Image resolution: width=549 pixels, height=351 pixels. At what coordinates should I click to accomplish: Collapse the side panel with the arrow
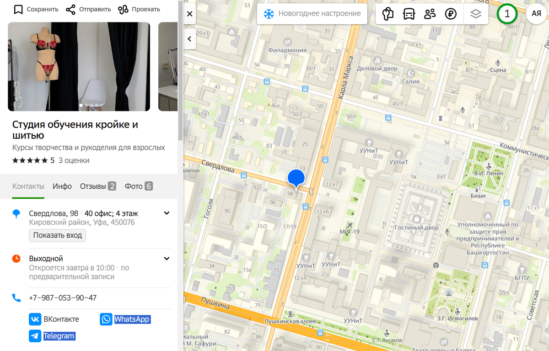pos(190,39)
